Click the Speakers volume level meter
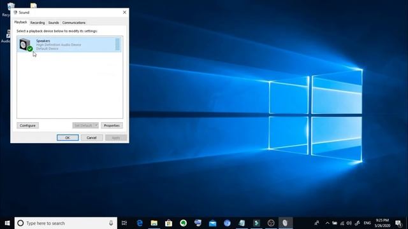 [x=117, y=45]
